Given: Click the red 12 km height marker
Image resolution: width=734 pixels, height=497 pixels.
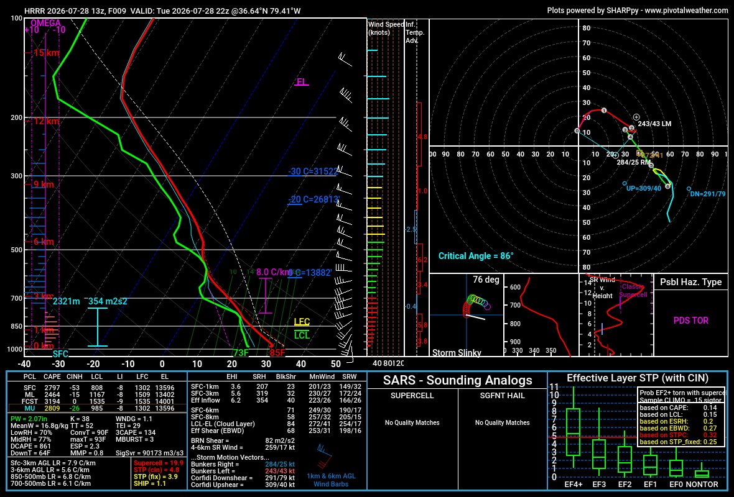Looking at the screenshot, I should pyautogui.click(x=46, y=122).
